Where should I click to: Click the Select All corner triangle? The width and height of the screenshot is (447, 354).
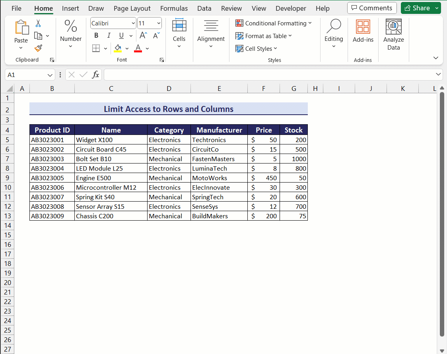click(10, 89)
